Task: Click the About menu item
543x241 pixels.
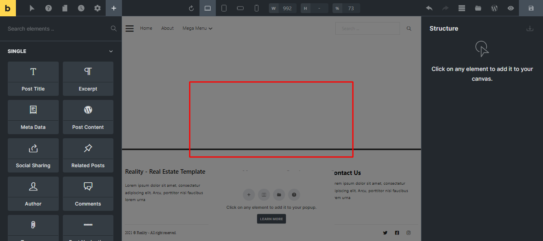Action: click(167, 29)
